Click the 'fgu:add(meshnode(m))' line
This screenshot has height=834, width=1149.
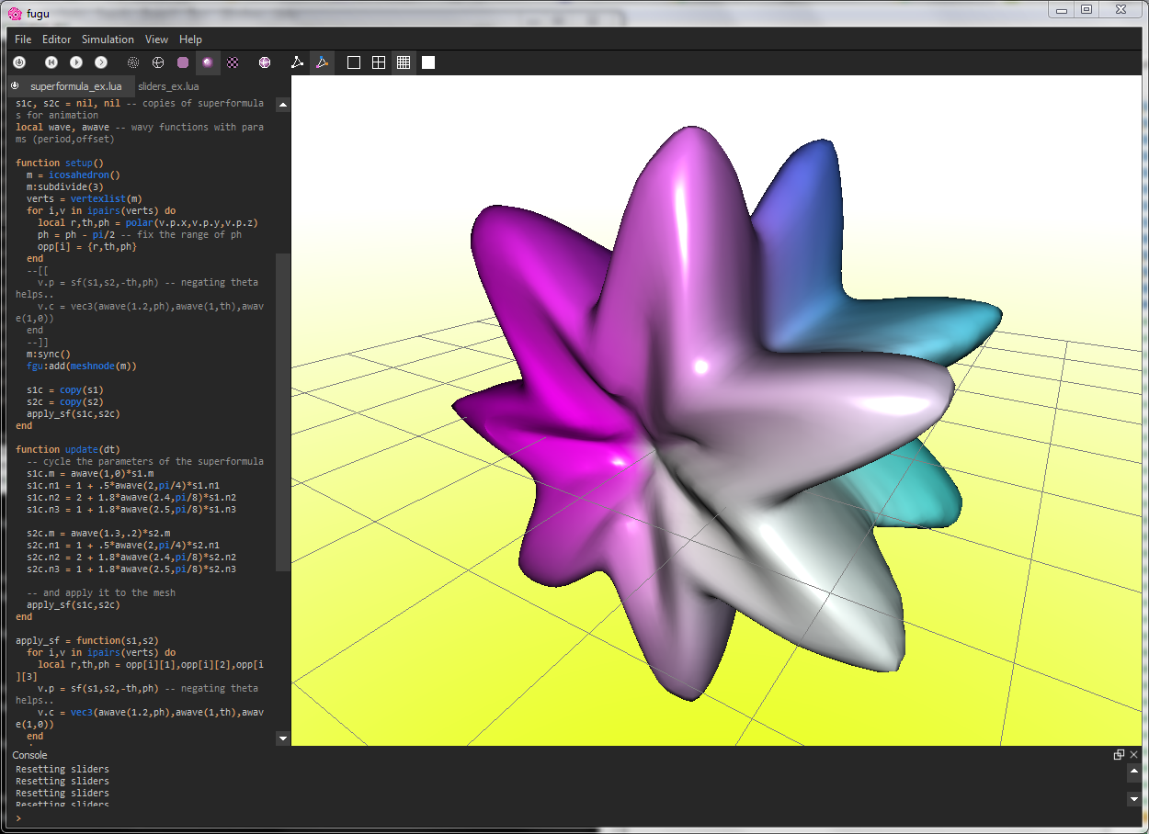click(x=82, y=366)
